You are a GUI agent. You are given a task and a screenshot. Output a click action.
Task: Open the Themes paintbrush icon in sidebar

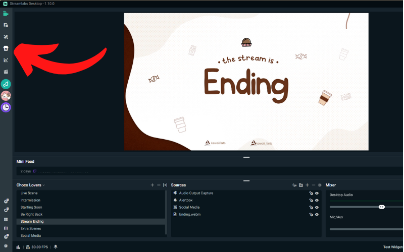click(6, 37)
